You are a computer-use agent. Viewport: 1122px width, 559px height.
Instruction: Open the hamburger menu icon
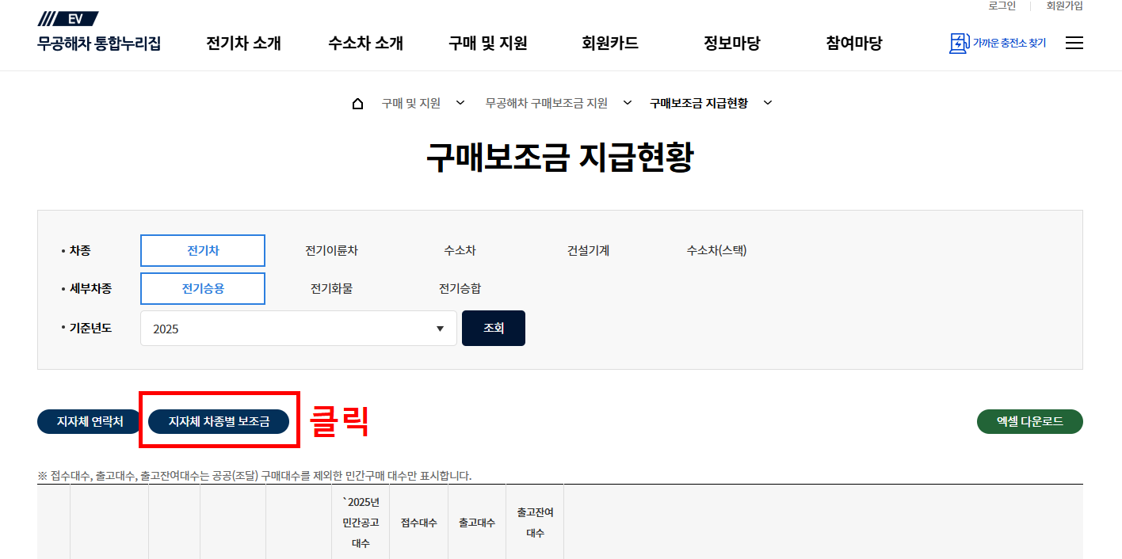(x=1074, y=43)
